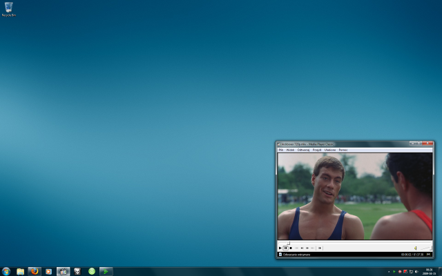The height and width of the screenshot is (276, 442).
Task: Click the Show Desktop button at taskbar end
Action: [x=440, y=272]
